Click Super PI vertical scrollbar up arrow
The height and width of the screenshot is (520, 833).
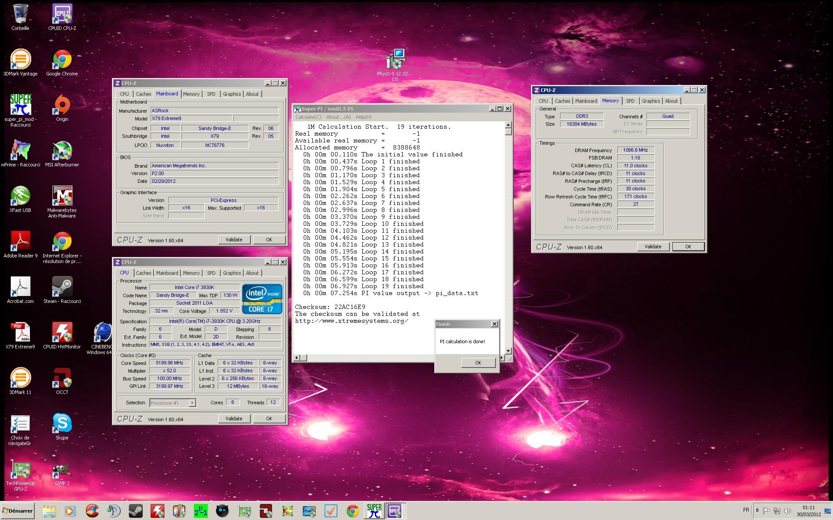tap(508, 125)
